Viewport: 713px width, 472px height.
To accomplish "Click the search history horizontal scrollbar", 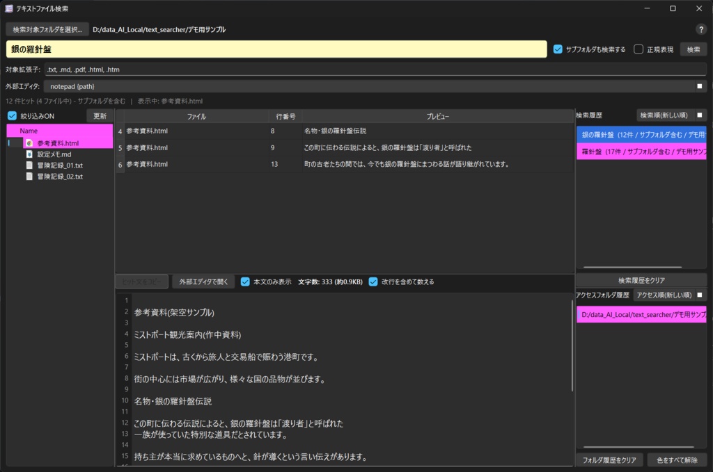I will (x=632, y=268).
